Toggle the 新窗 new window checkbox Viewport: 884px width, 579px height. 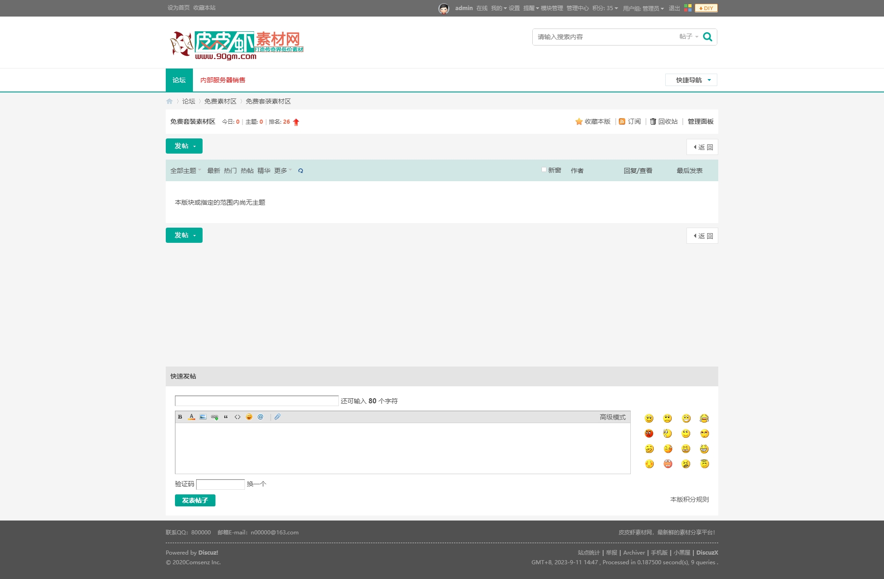(544, 170)
